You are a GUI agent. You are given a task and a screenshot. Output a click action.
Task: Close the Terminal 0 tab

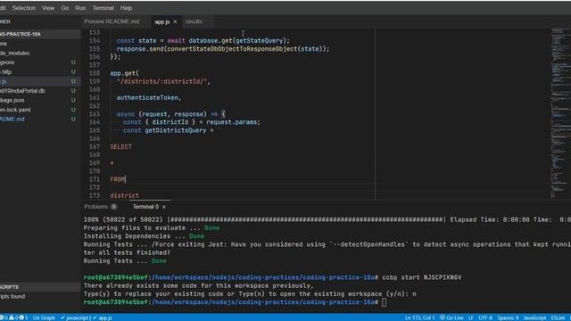coord(164,207)
